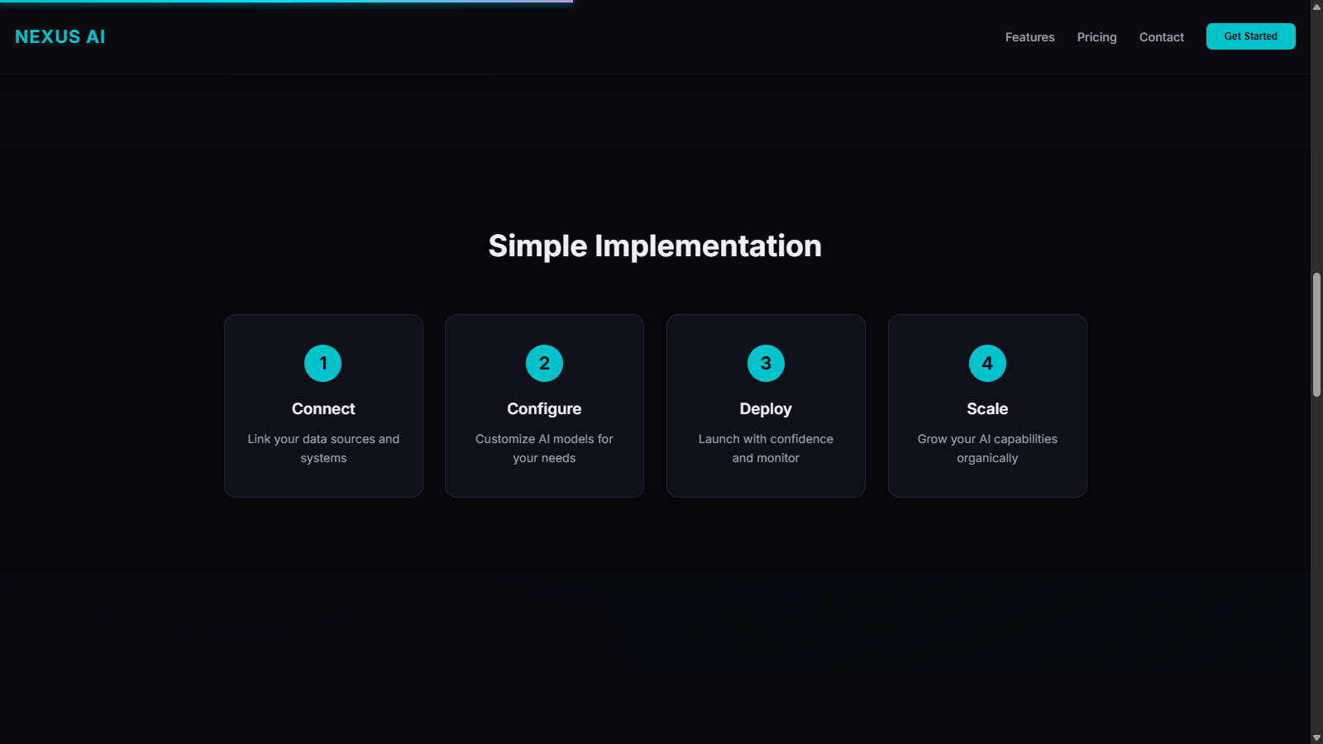This screenshot has width=1323, height=744.
Task: Click the Scale card description text
Action: (987, 448)
